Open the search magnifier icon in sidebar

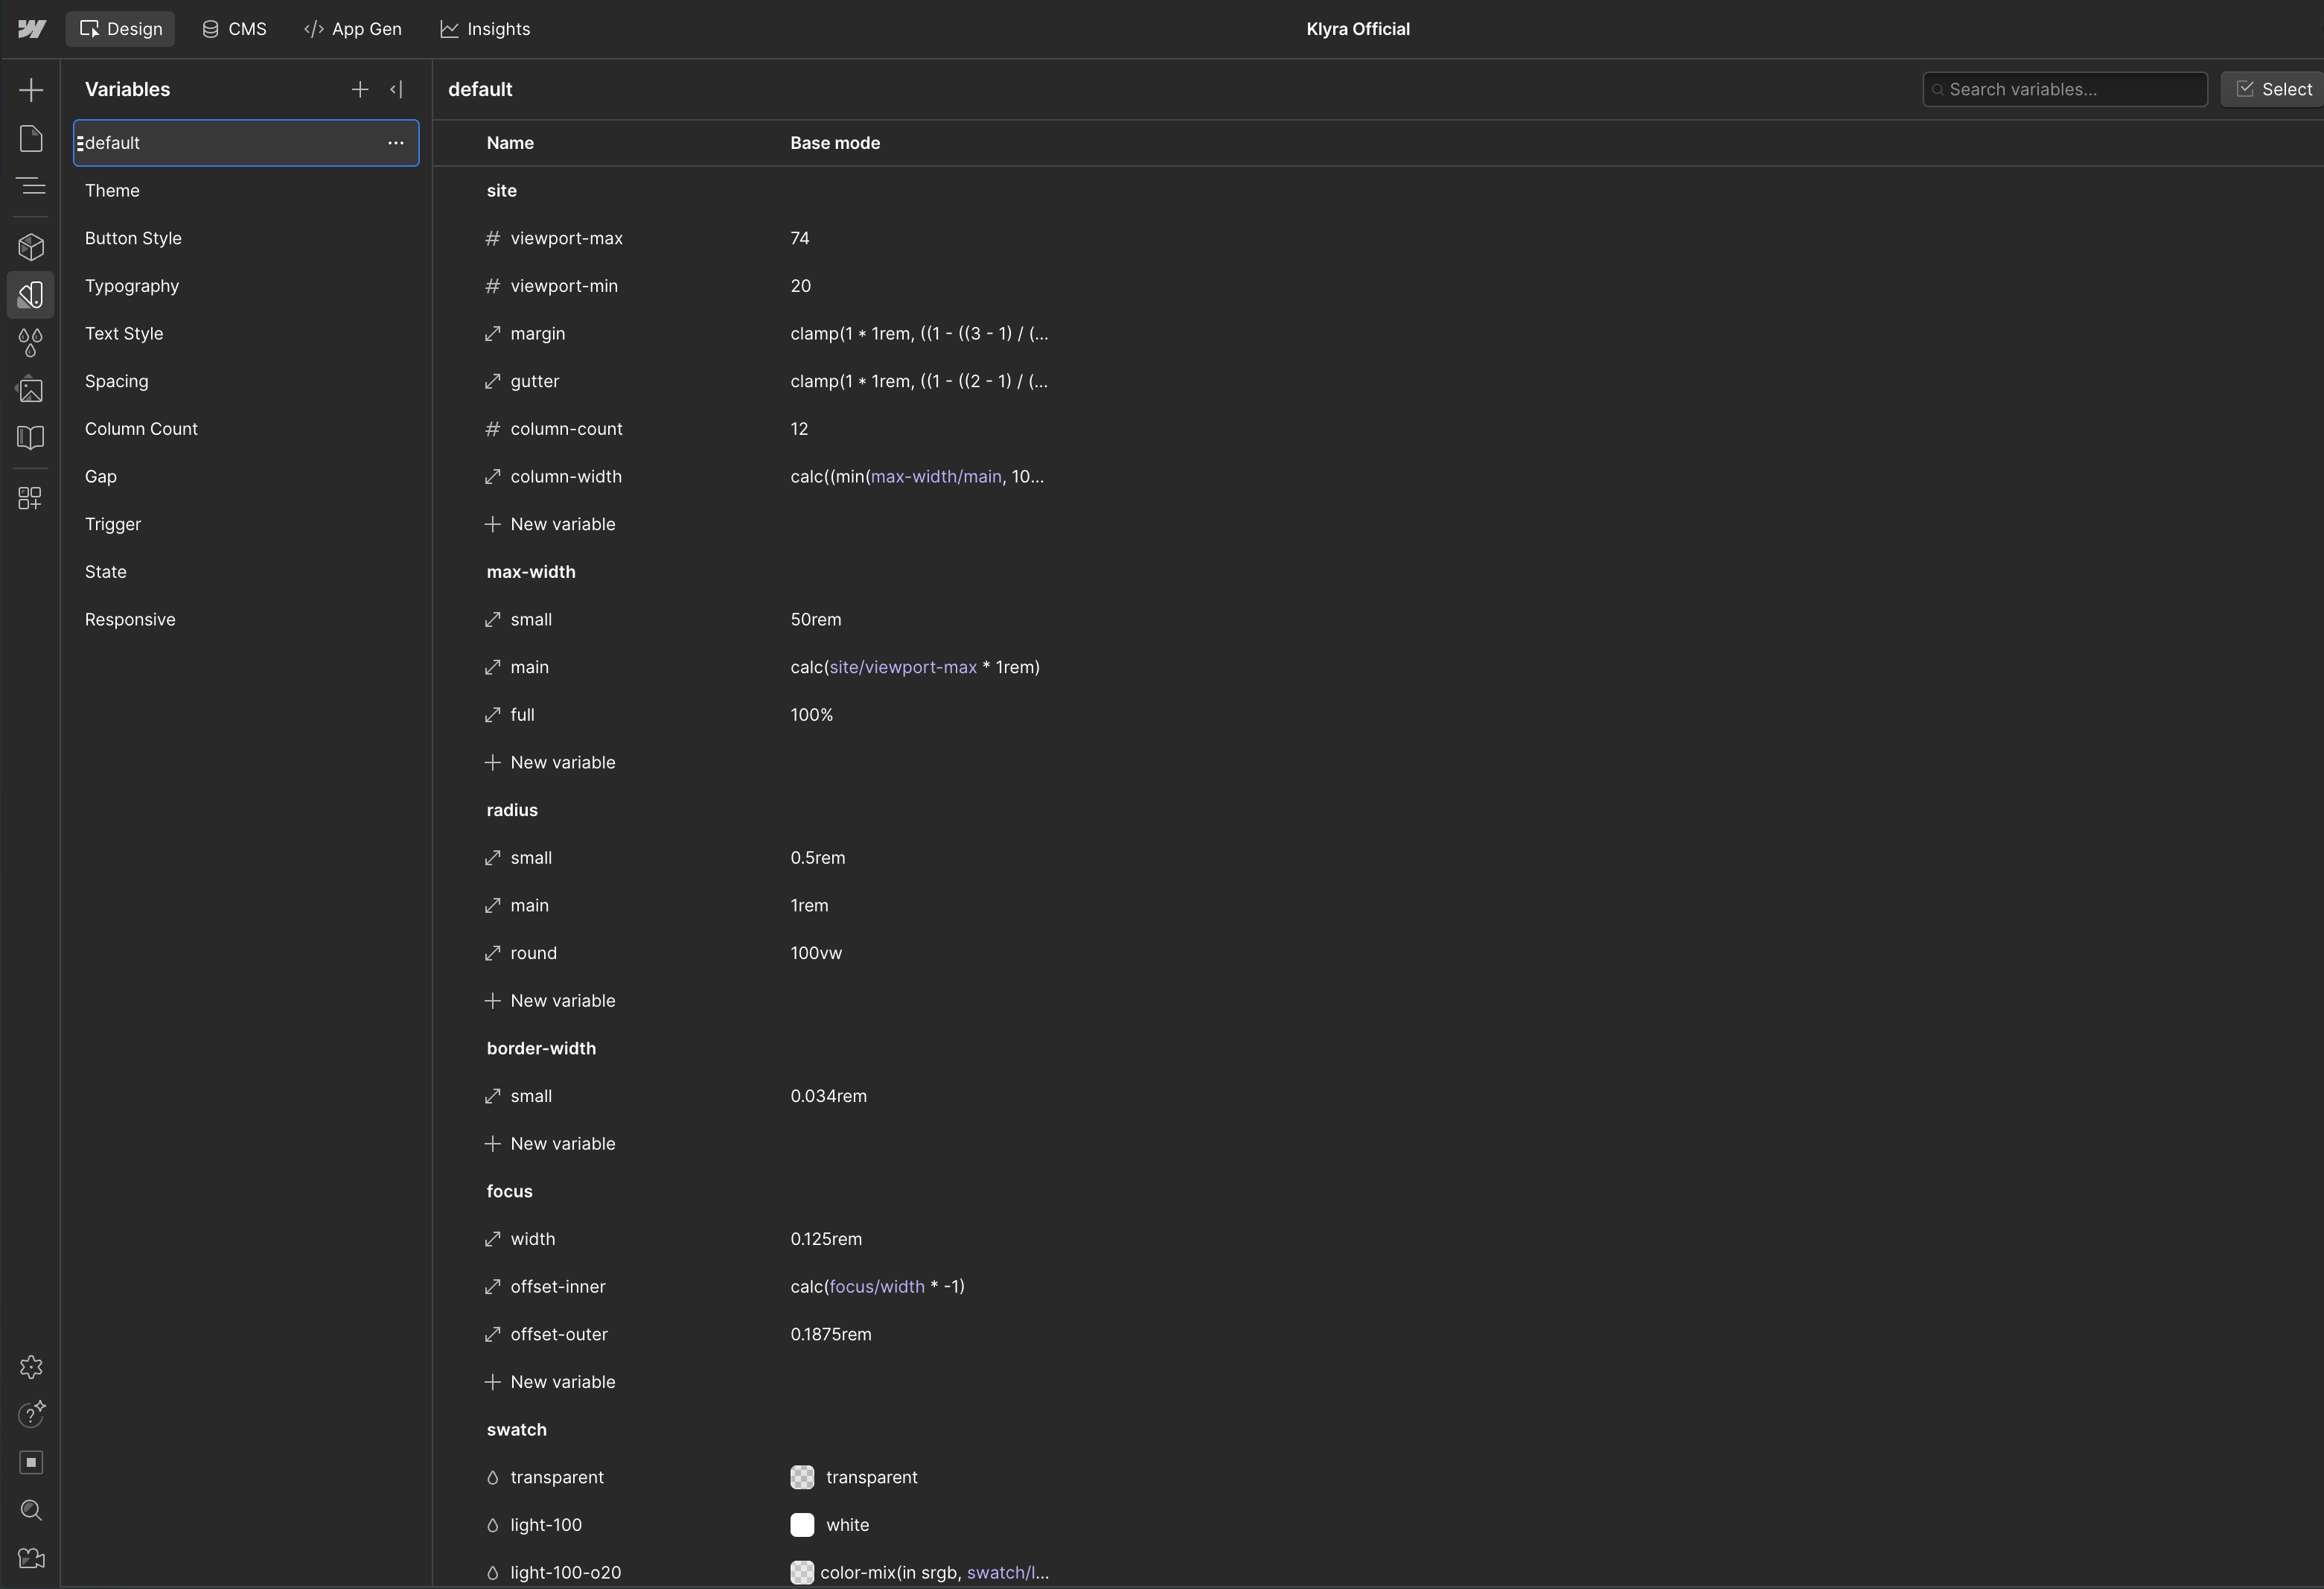pyautogui.click(x=31, y=1510)
